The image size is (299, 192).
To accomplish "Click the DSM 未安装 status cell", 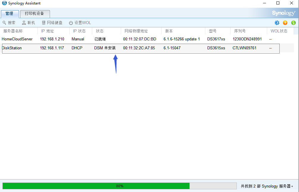I will 105,48.
